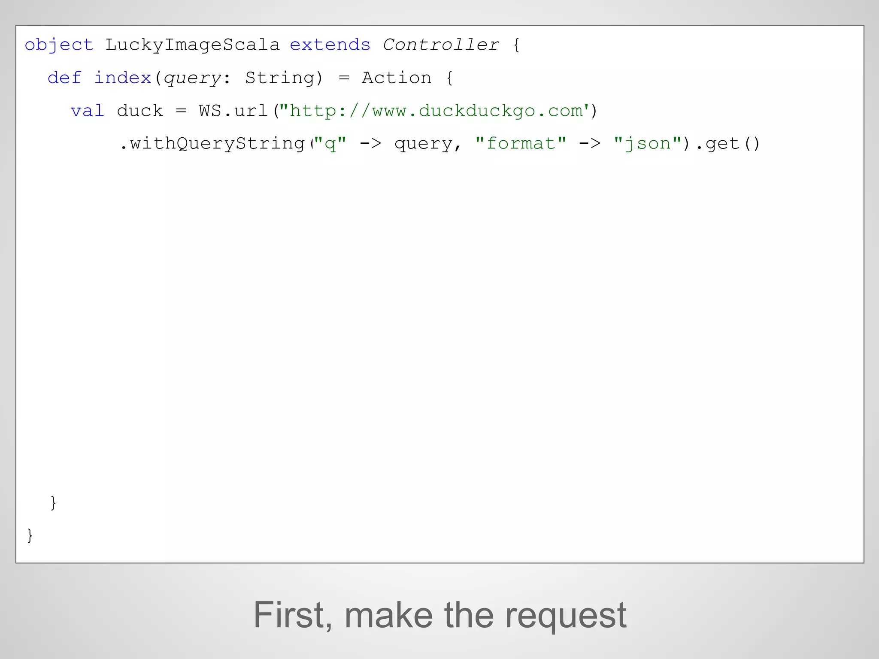The height and width of the screenshot is (659, 879).
Task: Click the 'WS.url' call
Action: (233, 111)
